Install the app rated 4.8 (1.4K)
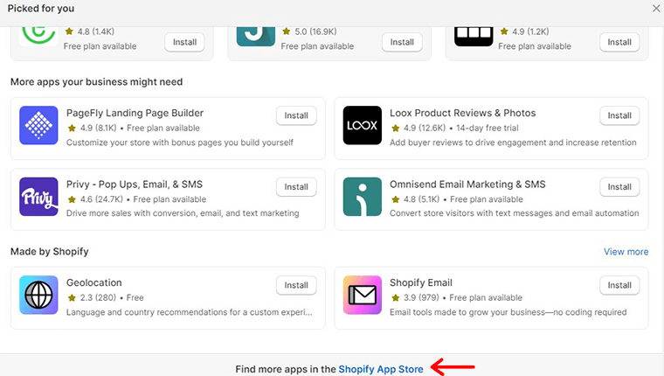Viewport: 664px width, 376px height. pyautogui.click(x=184, y=42)
